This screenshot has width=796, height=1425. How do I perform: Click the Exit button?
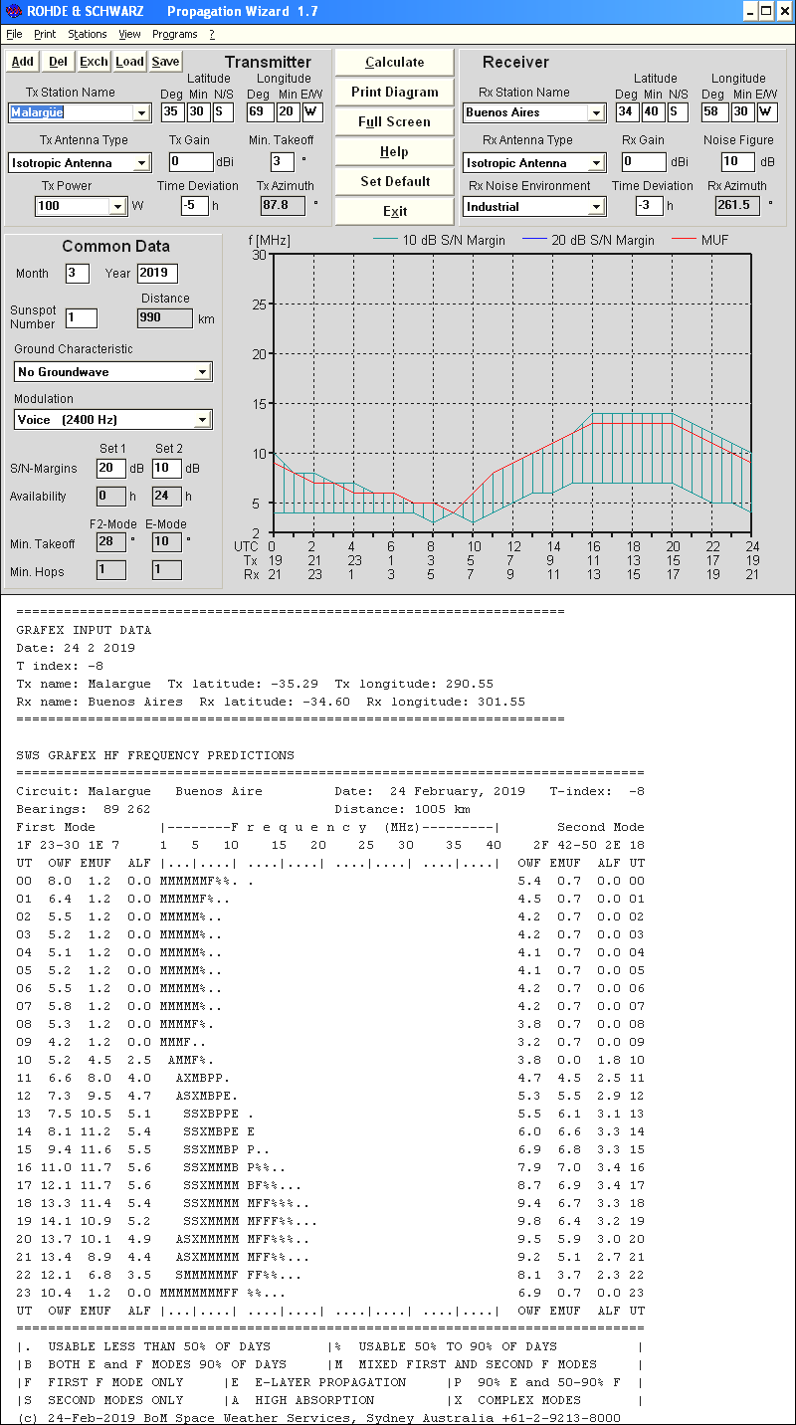[x=395, y=211]
